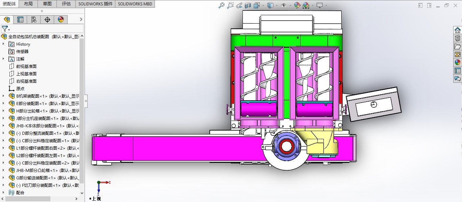This screenshot has width=462, height=202.
Task: Click the Hide/Show Items eye icon
Action: tap(283, 5)
